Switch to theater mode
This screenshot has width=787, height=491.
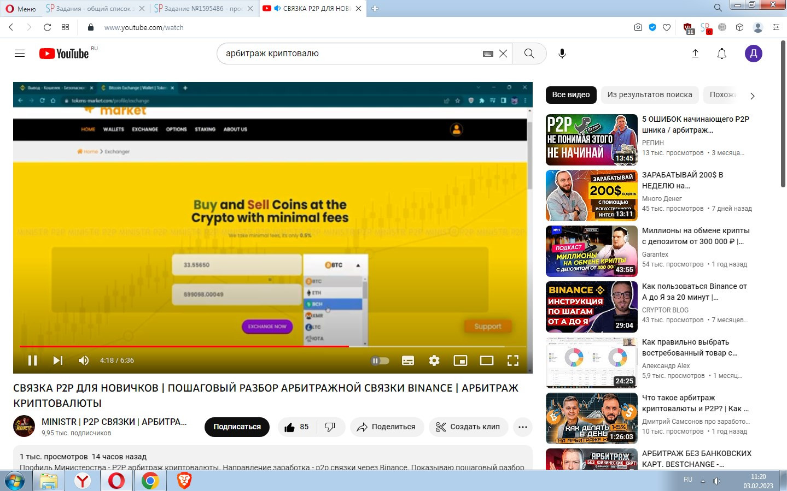(x=487, y=360)
